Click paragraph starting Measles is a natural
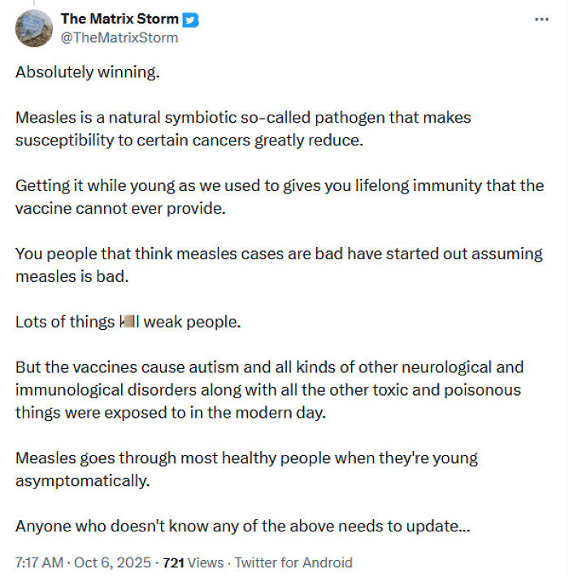The image size is (569, 577). click(x=243, y=128)
